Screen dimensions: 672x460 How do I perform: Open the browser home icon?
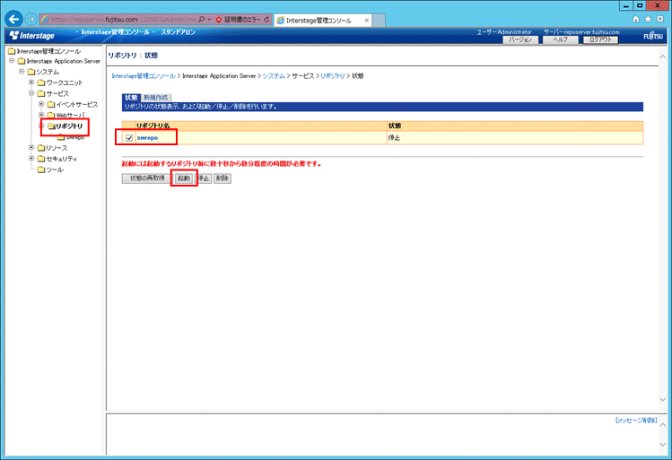tap(636, 19)
